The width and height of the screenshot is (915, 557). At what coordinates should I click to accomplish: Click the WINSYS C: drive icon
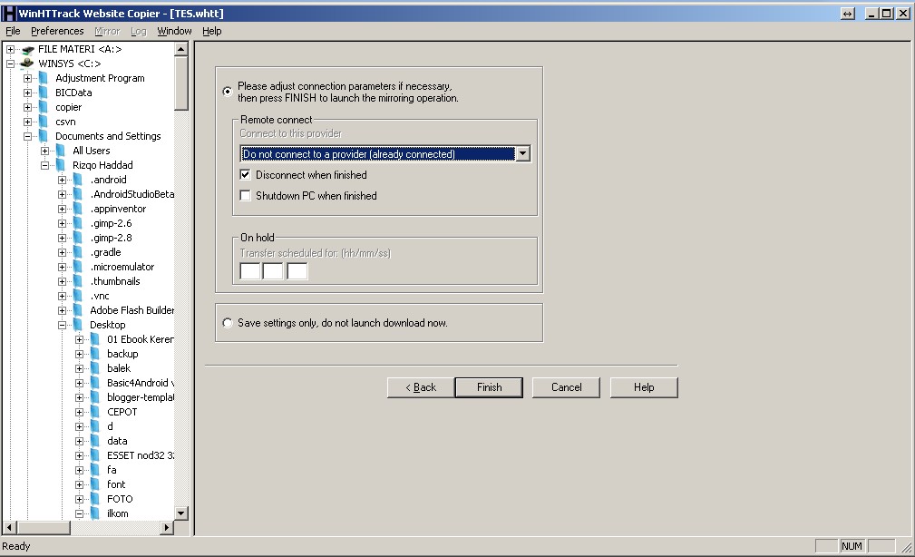point(27,64)
